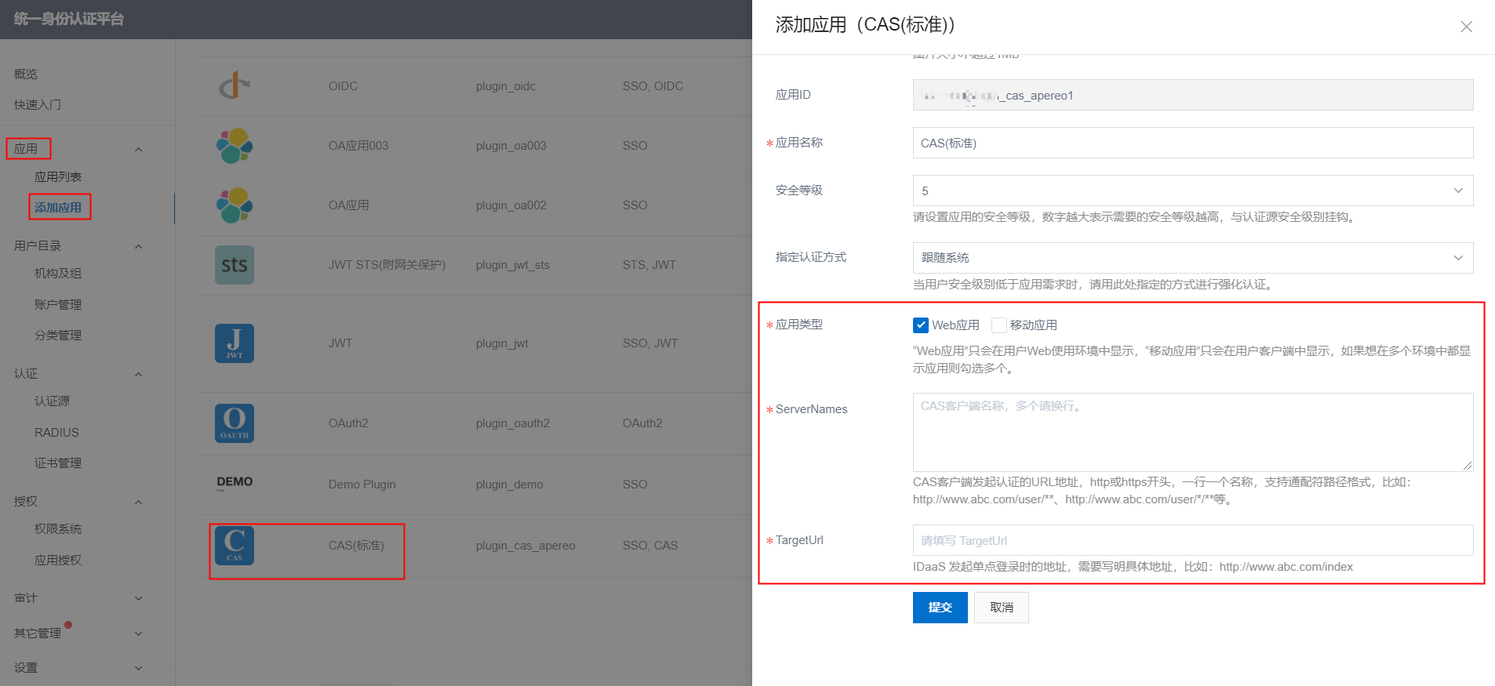
Task: Click the JWT application icon
Action: 234,343
